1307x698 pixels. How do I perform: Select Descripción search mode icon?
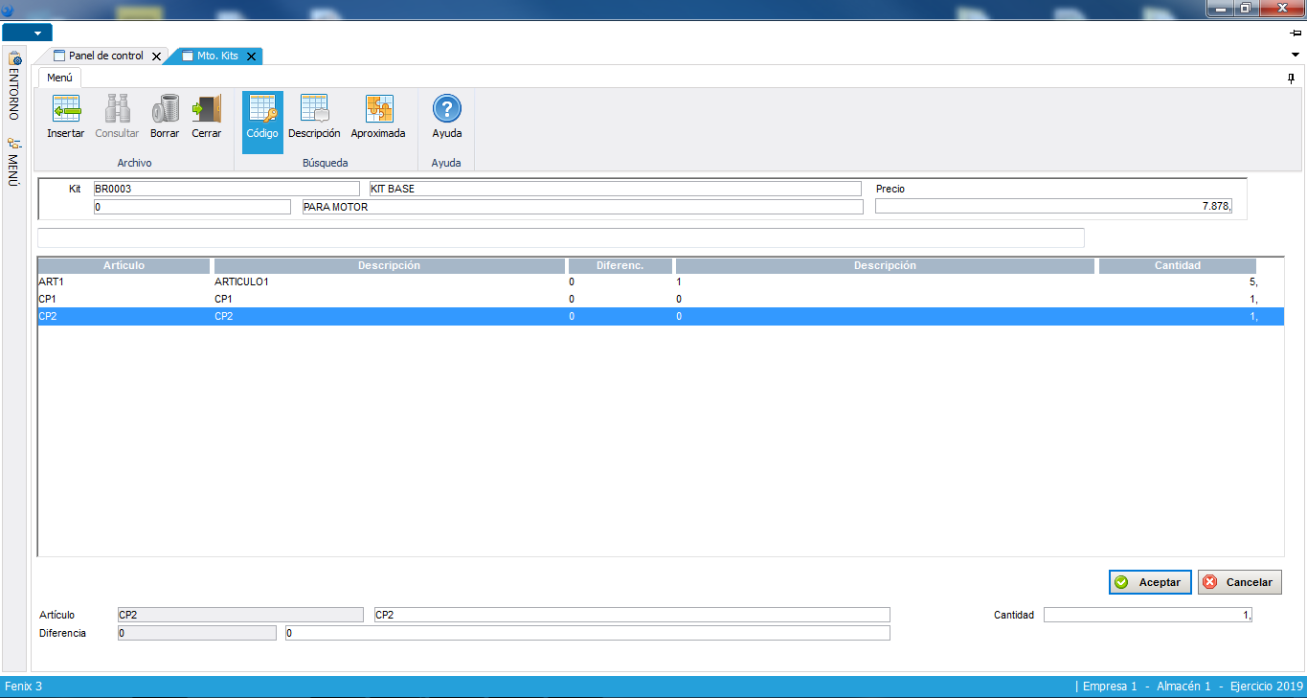[314, 109]
